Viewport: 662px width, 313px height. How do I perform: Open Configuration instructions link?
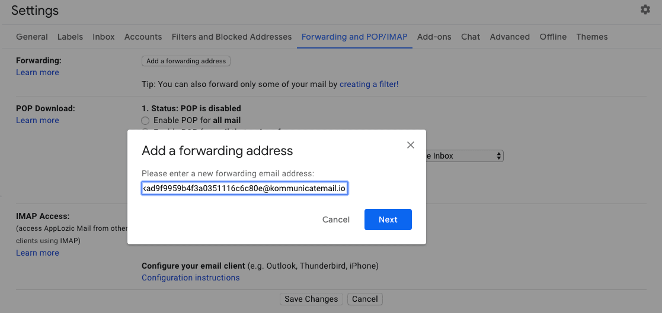pos(191,277)
